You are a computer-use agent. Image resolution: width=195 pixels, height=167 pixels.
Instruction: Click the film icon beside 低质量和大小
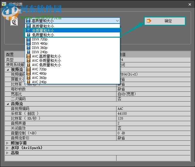pyautogui.click(x=29, y=35)
